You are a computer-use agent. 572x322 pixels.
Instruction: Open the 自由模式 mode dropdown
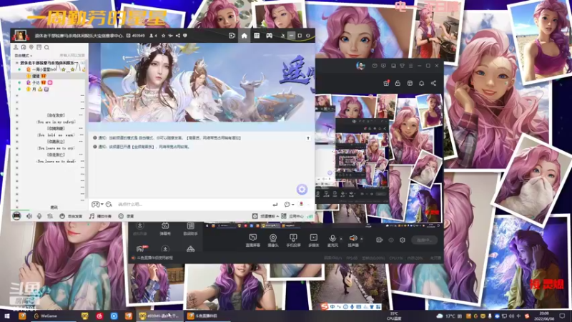coord(23,56)
